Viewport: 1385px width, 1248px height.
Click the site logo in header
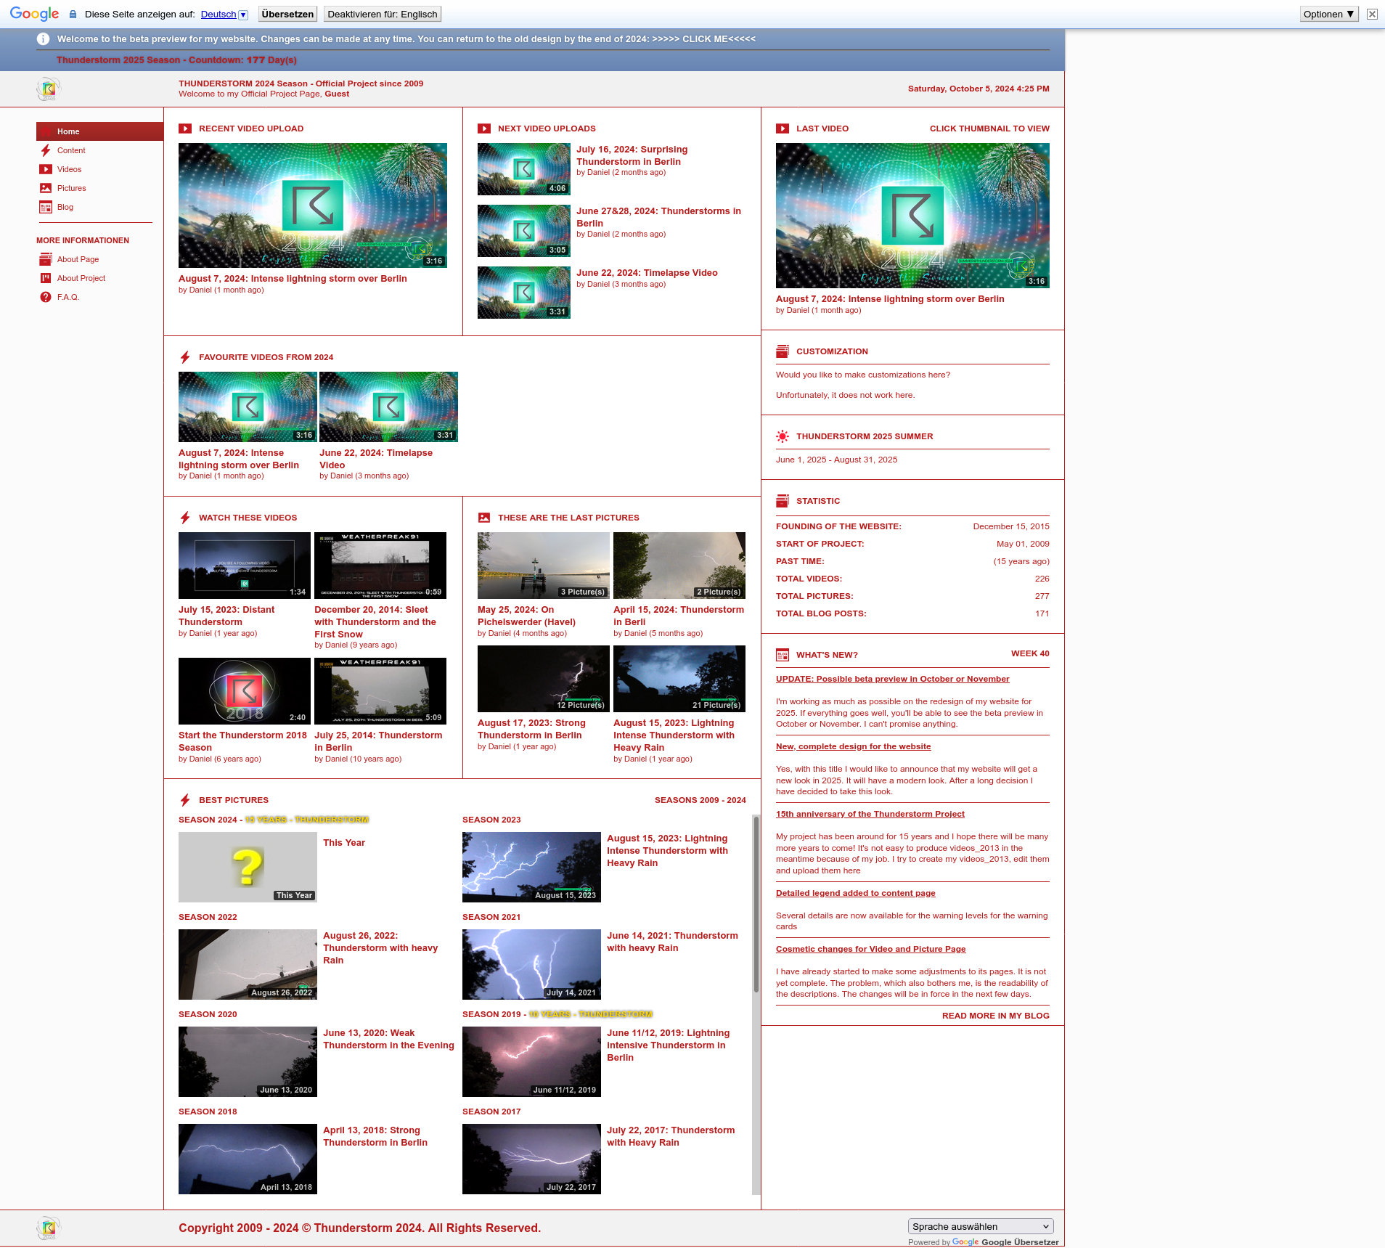49,89
